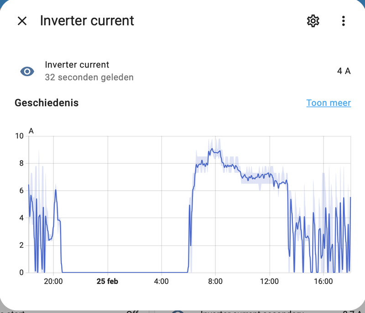Open the 'Toon meer' history link

click(x=328, y=103)
